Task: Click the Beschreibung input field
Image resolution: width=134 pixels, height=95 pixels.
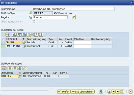Action: [74, 9]
